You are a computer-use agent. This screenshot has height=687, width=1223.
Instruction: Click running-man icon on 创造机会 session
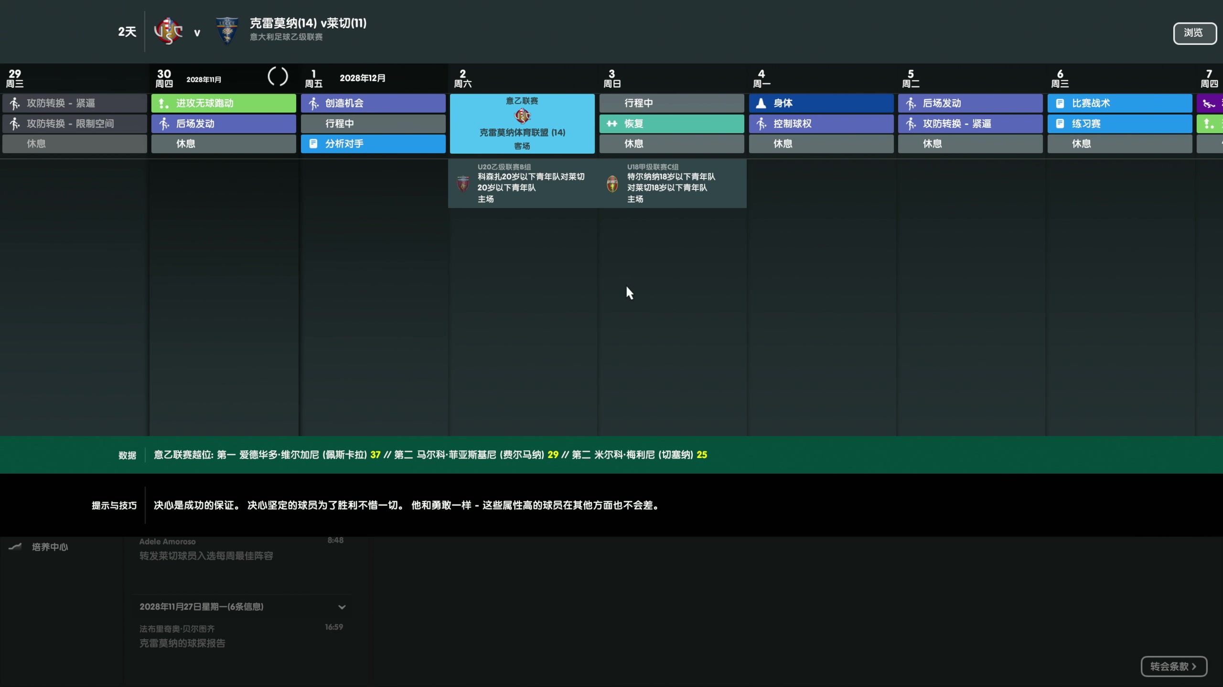pos(313,103)
